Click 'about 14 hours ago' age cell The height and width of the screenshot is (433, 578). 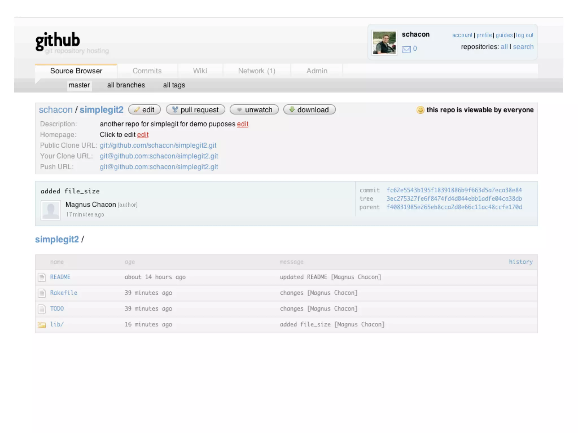(155, 277)
